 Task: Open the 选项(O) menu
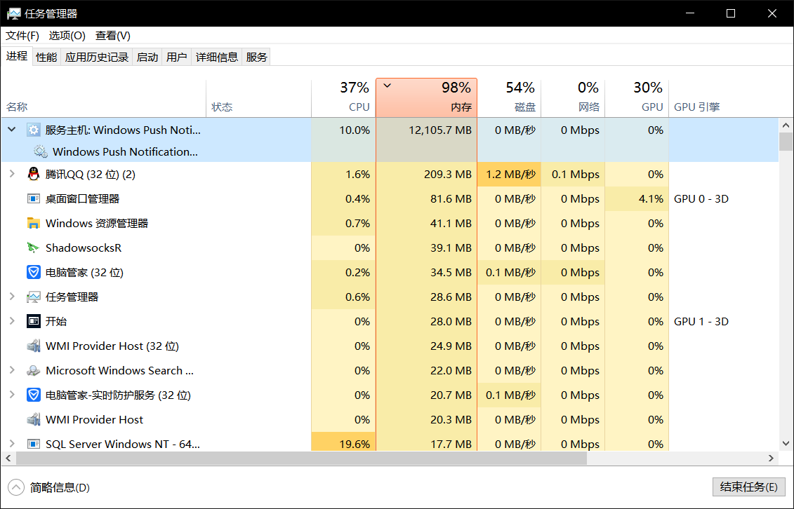pyautogui.click(x=67, y=35)
